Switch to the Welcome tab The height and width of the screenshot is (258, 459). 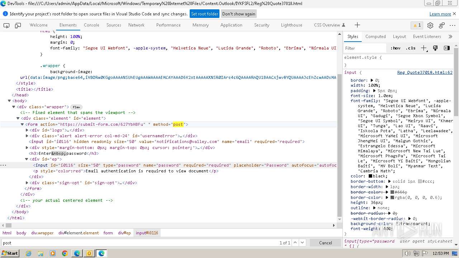[x=38, y=25]
